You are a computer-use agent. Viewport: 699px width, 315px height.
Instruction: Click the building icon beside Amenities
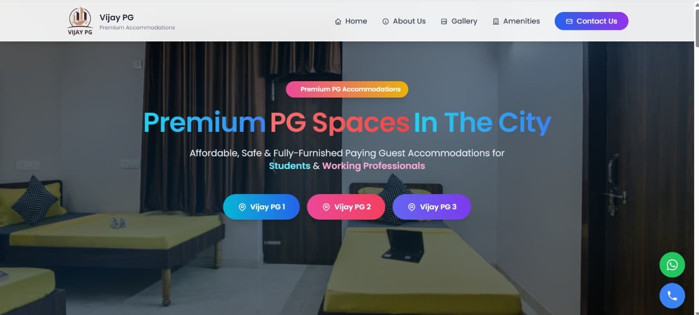click(496, 21)
